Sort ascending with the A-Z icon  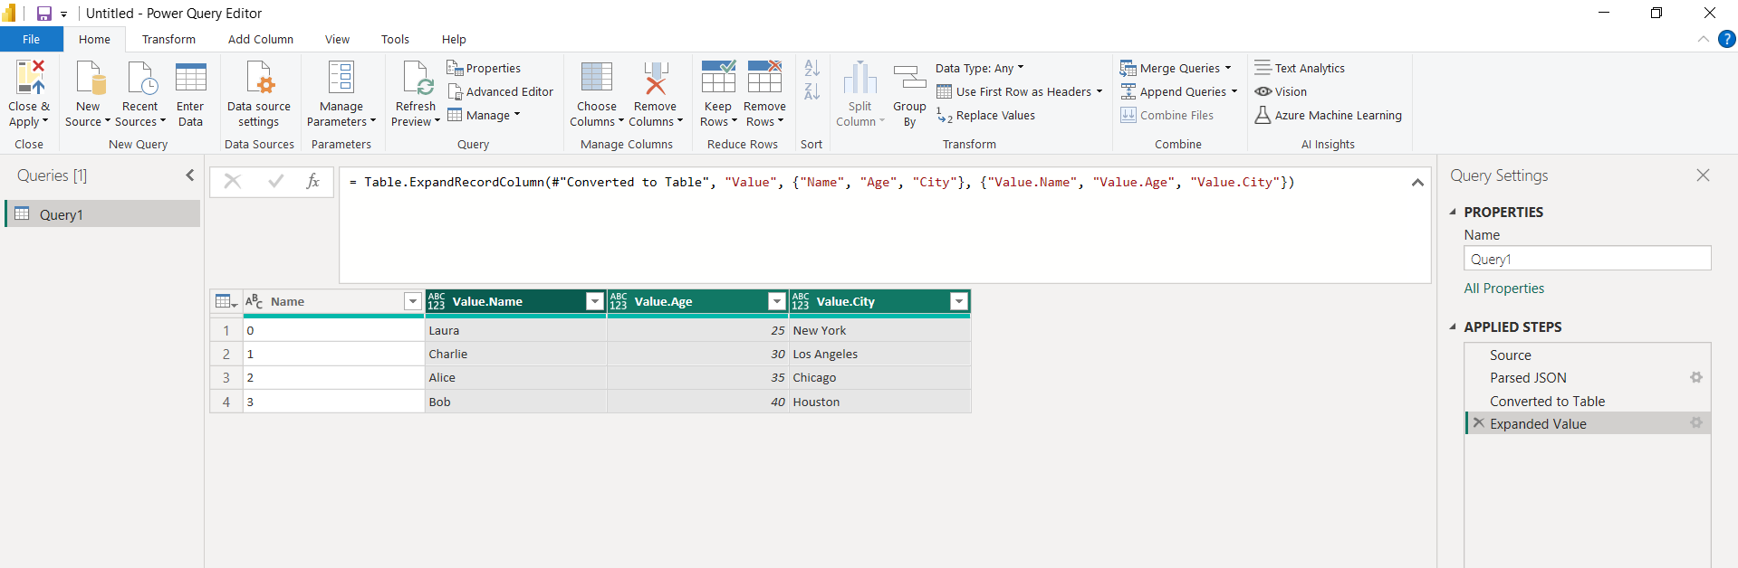(x=812, y=68)
